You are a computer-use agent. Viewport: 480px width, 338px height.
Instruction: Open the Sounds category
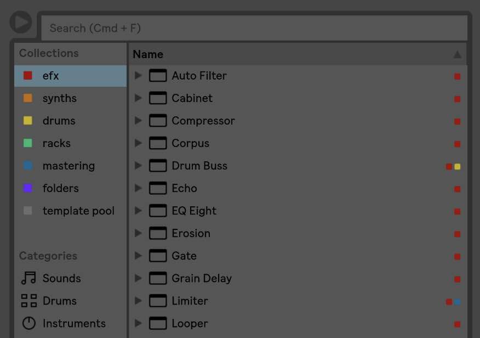(x=70, y=278)
